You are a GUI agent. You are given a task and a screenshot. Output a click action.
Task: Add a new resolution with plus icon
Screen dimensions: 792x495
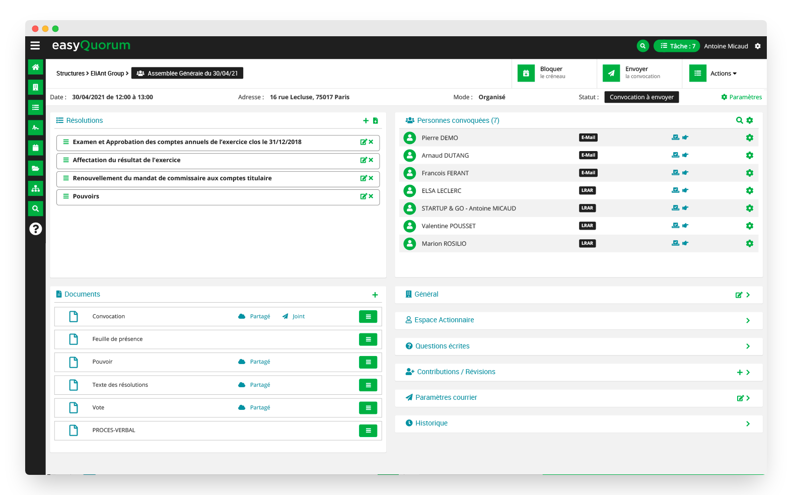[366, 121]
